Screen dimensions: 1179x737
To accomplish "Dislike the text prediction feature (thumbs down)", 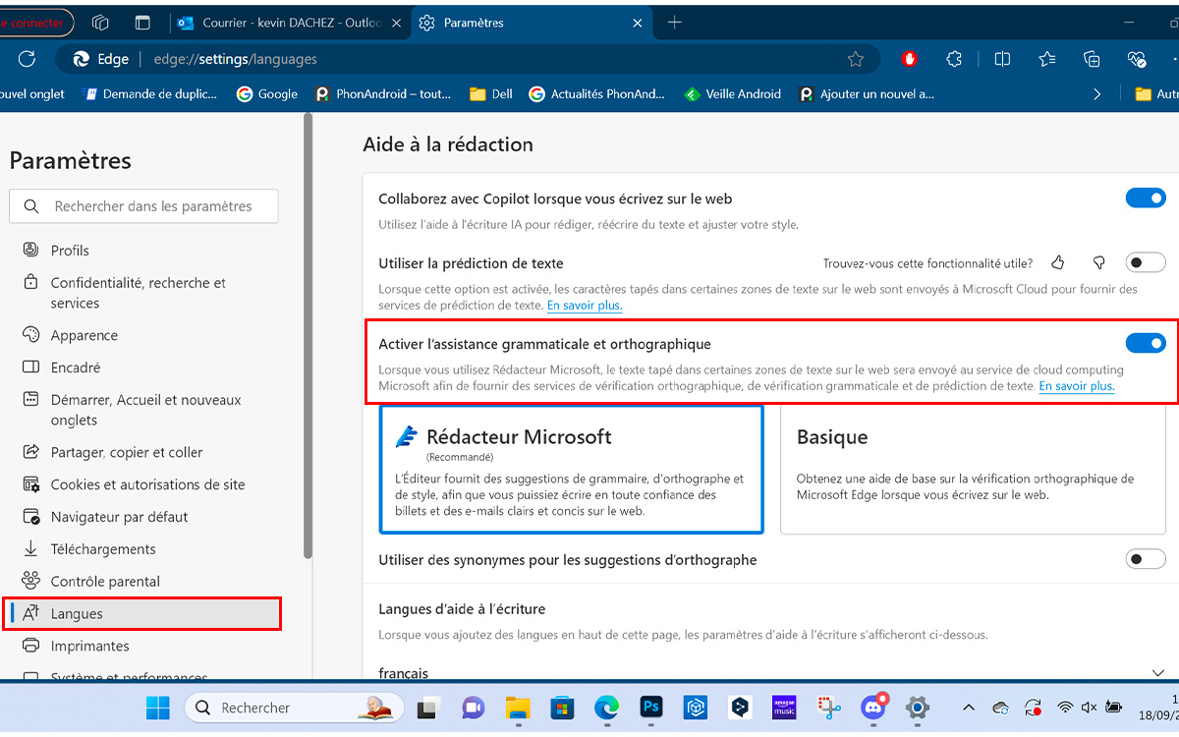I will pyautogui.click(x=1099, y=262).
